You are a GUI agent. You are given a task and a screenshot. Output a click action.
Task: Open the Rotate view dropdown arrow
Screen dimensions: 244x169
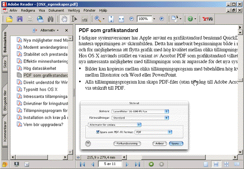pyautogui.click(x=180, y=19)
